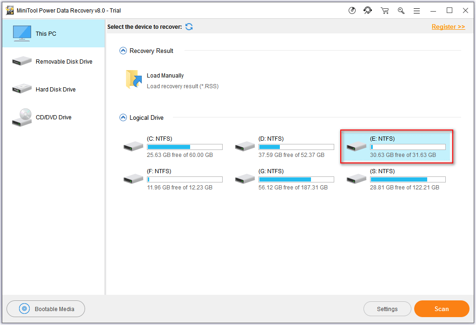Follow the Register >> link
476x325 pixels.
448,26
